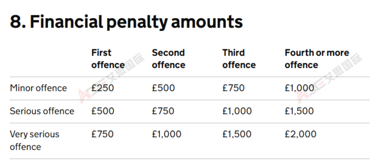Click £750 in the Serious offence row
380x168 pixels.
(163, 111)
